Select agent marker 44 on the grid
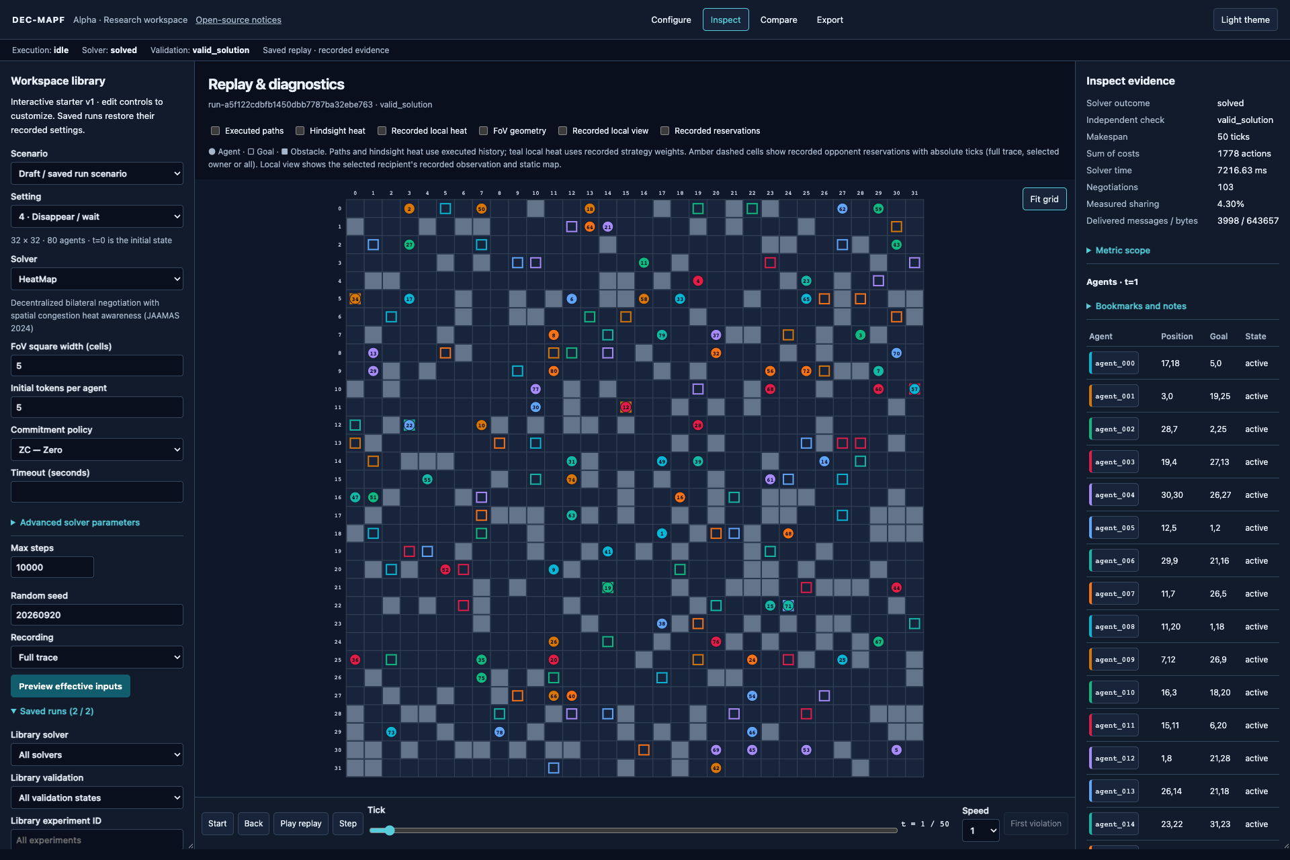Viewport: 1290px width, 860px height. point(896,587)
